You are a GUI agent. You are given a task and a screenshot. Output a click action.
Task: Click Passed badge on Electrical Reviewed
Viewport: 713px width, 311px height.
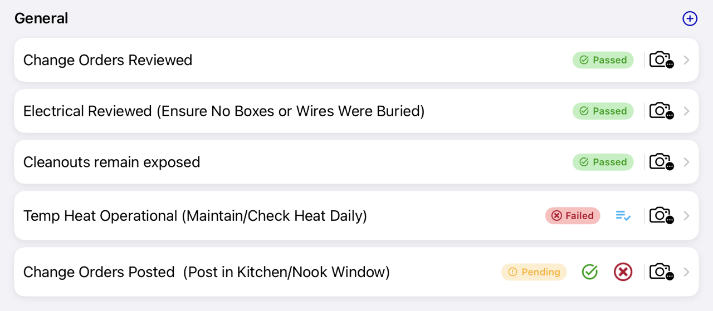(x=603, y=111)
